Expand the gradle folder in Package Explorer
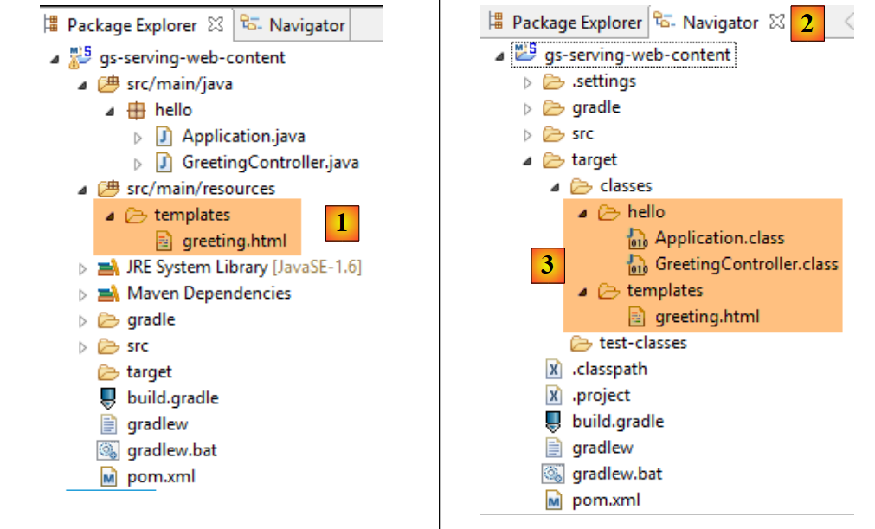The image size is (875, 529). (x=83, y=320)
